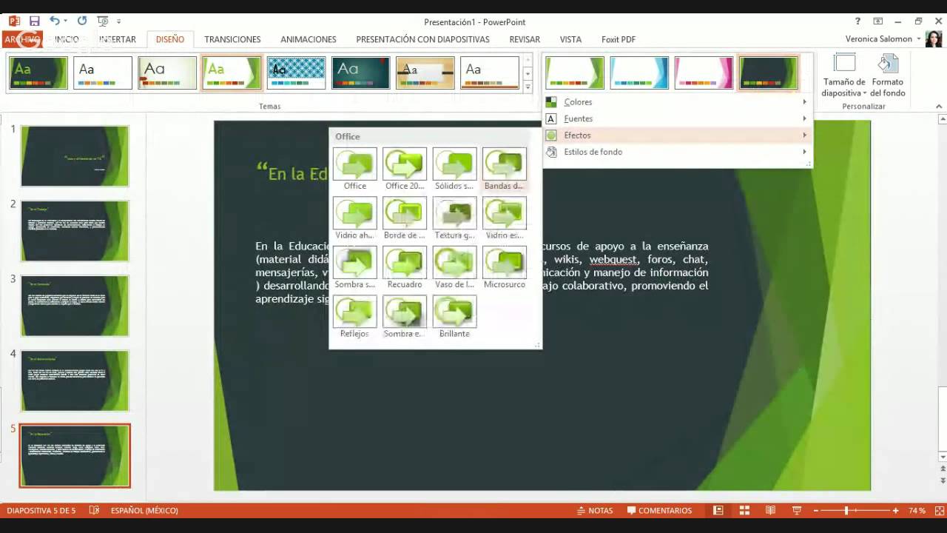The image size is (947, 533).
Task: Apply the Microsurco effect
Action: [505, 268]
